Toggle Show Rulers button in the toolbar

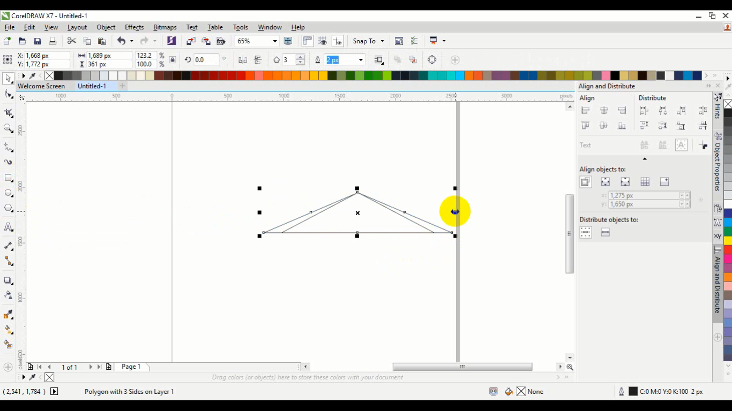click(x=308, y=41)
